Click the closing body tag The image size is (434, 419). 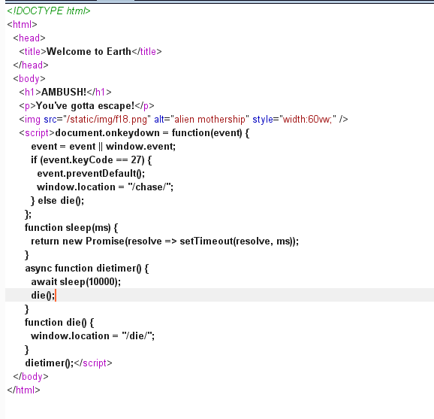pyautogui.click(x=31, y=377)
